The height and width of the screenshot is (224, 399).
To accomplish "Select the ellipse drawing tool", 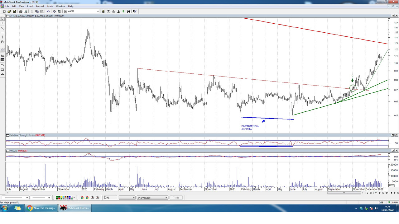I will pyautogui.click(x=2, y=65).
